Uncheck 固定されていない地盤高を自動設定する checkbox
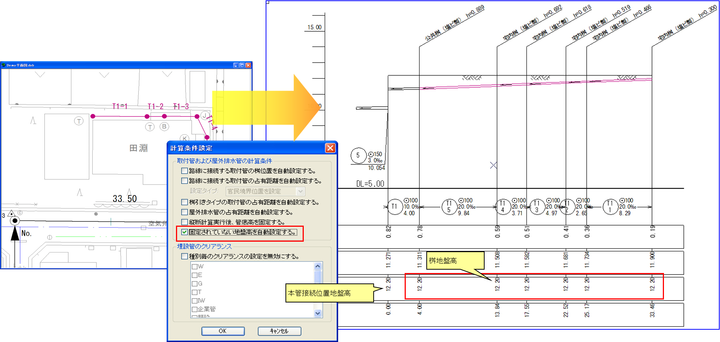The width and height of the screenshot is (720, 342). pos(185,232)
